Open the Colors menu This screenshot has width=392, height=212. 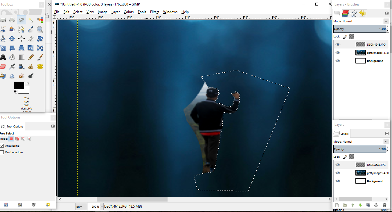129,12
